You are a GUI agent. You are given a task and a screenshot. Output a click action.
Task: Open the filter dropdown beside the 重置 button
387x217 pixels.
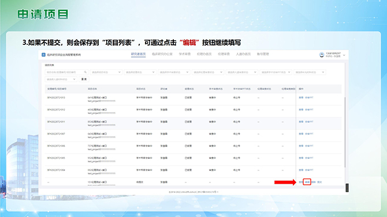(x=61, y=79)
